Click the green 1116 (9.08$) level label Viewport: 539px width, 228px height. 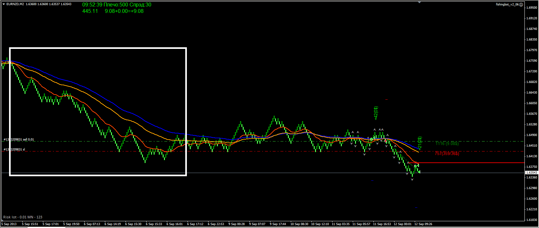pos(447,143)
